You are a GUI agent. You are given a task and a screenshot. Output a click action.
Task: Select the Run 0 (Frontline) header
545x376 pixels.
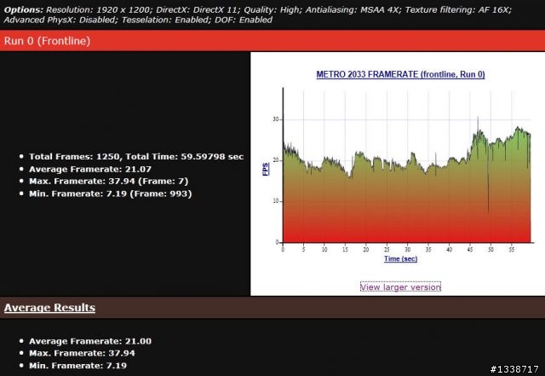[x=272, y=41]
